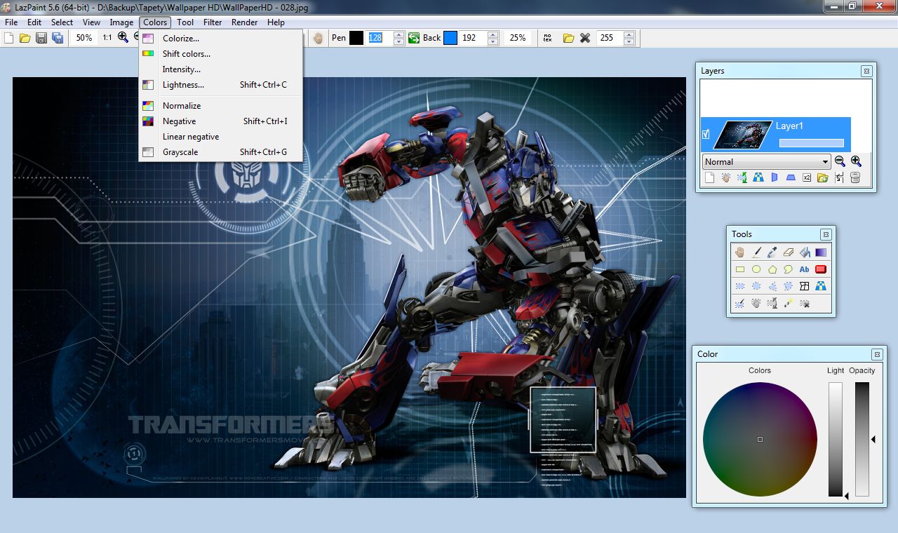Image resolution: width=898 pixels, height=533 pixels.
Task: Select the Flood fill bucket tool
Action: coord(805,252)
